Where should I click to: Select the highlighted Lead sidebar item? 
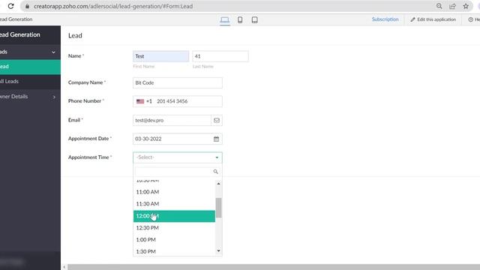[x=30, y=67]
